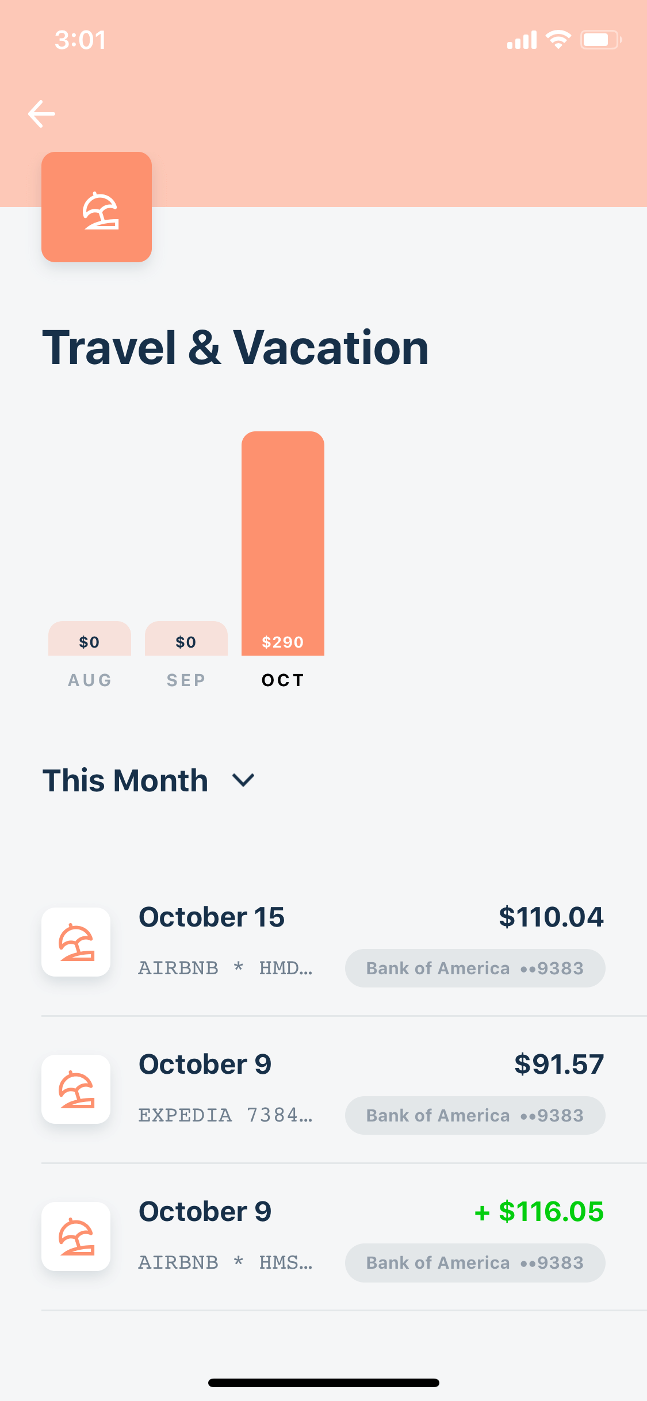Expand the This Month dropdown chevron
Image resolution: width=647 pixels, height=1401 pixels.
pos(243,780)
